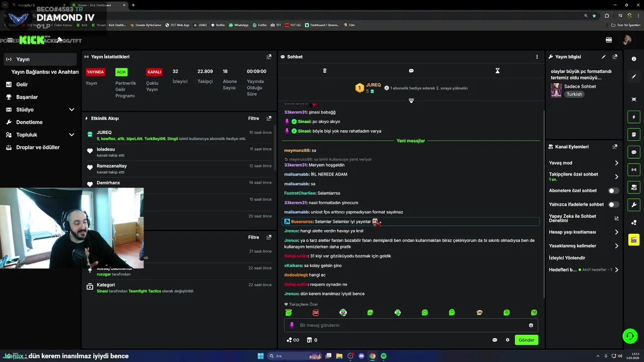Click the Sadece Sohbet category thumbnail
The image size is (644, 362).
556,90
